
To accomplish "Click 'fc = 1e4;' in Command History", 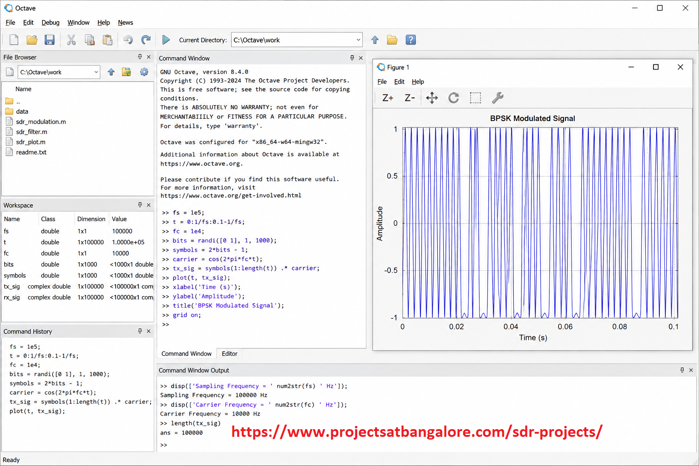I will point(25,365).
